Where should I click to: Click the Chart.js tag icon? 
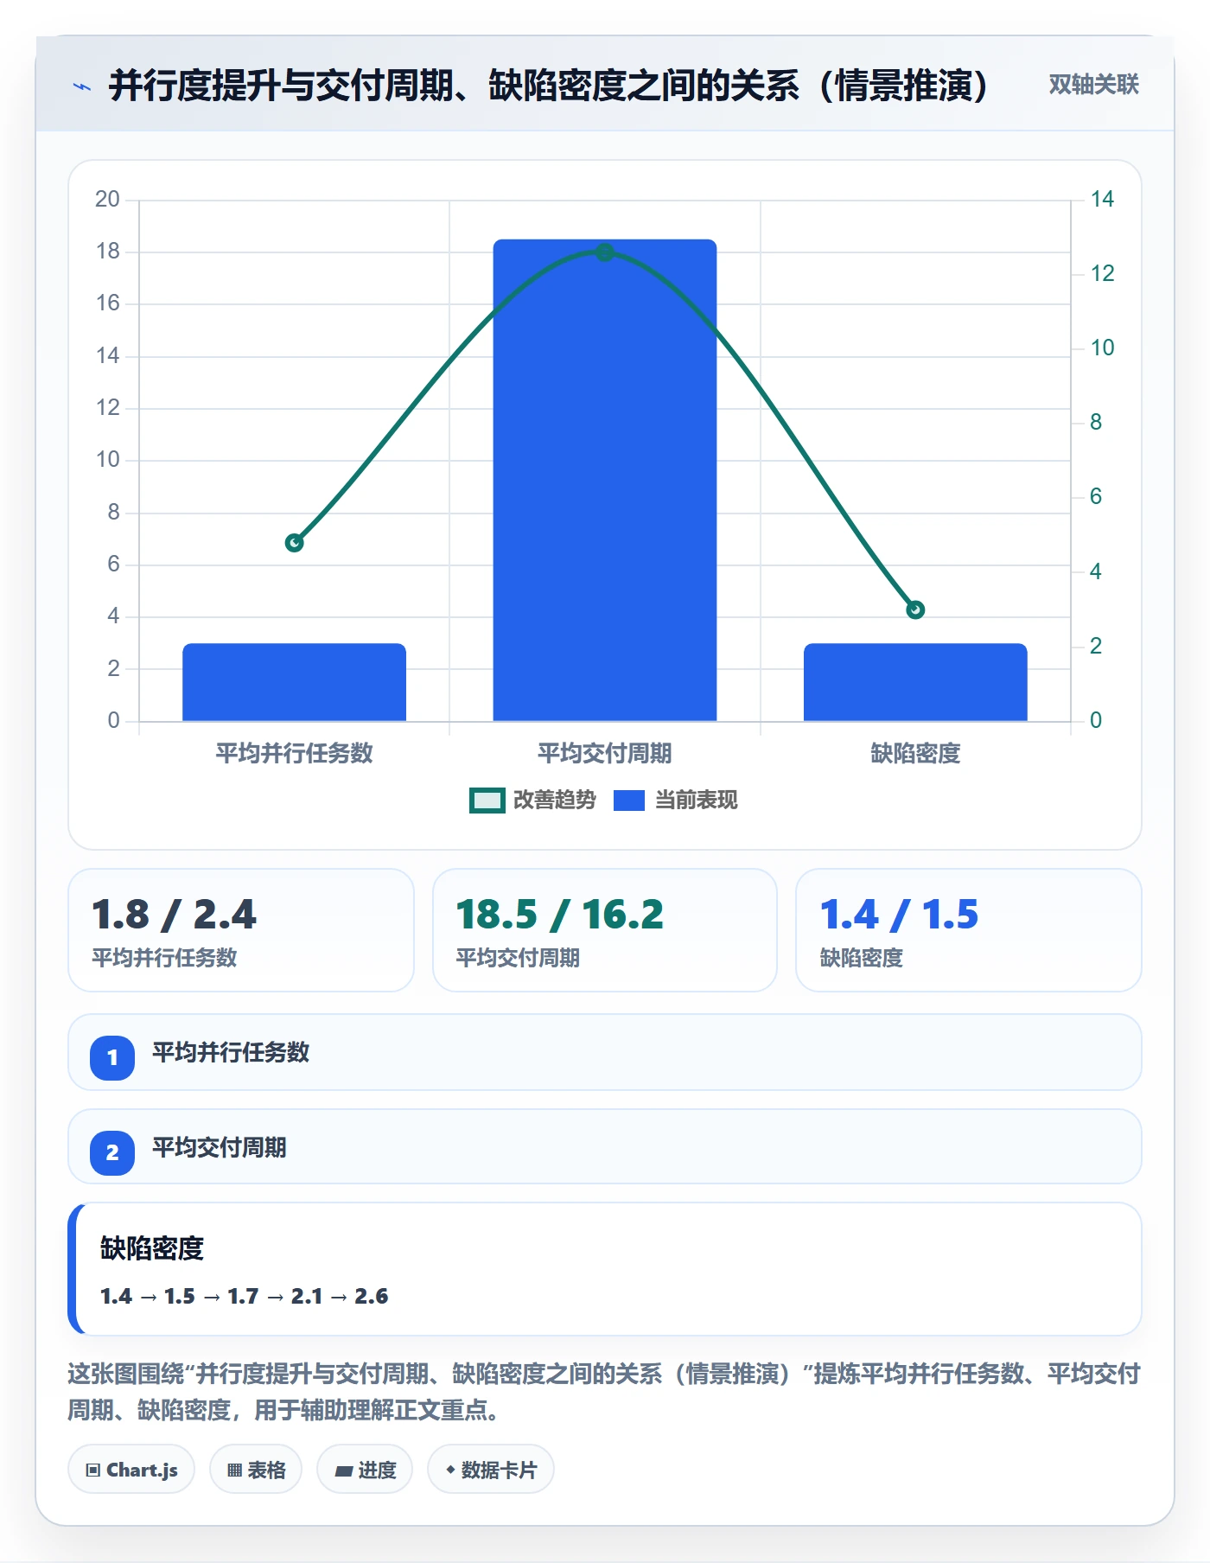pos(93,1470)
